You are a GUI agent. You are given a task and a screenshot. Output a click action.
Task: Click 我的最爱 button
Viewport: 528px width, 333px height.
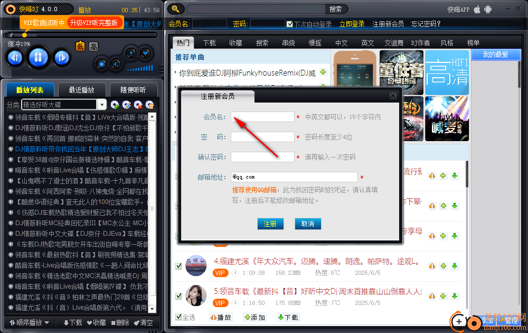(496, 54)
